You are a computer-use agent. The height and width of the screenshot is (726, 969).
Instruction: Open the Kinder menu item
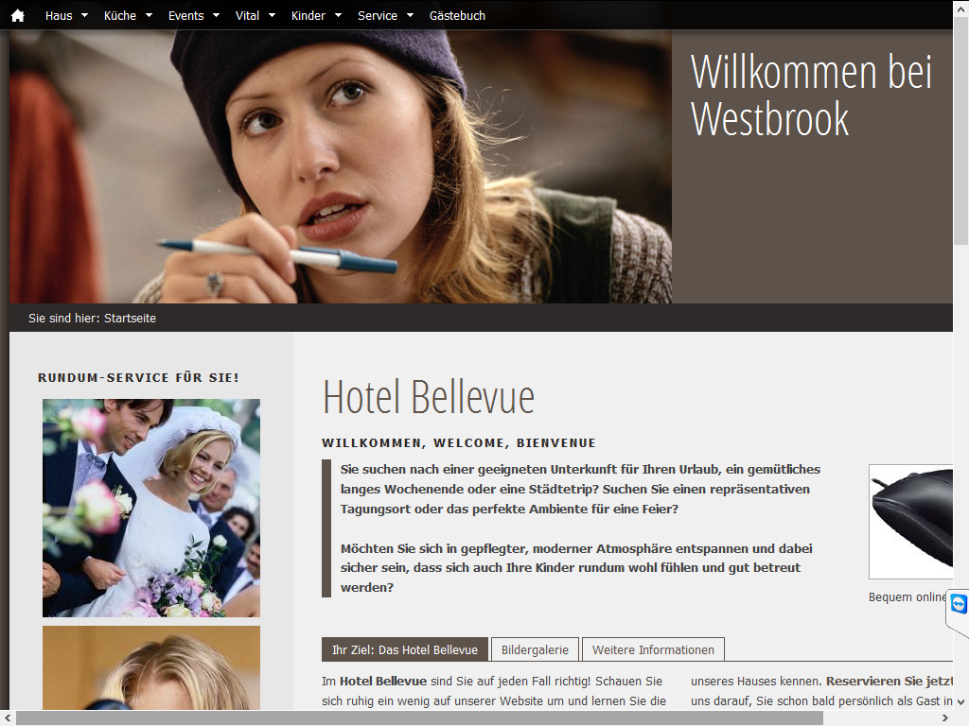(308, 15)
